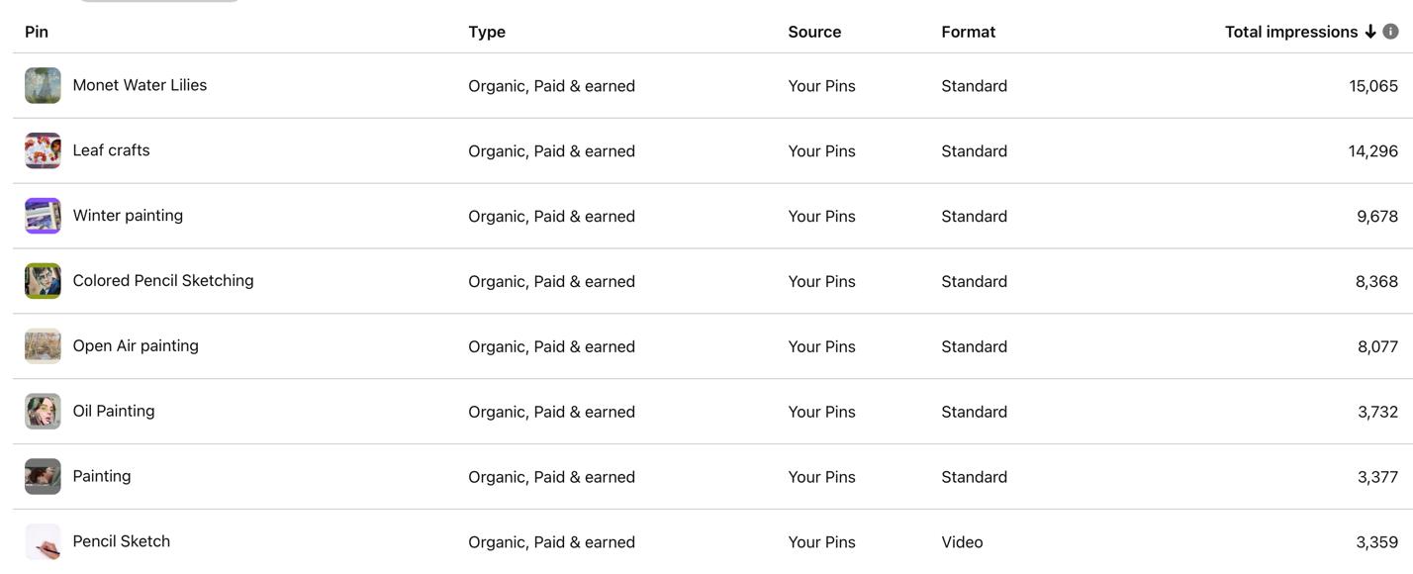Click the Pin column header
This screenshot has height=574, width=1413.
[37, 32]
